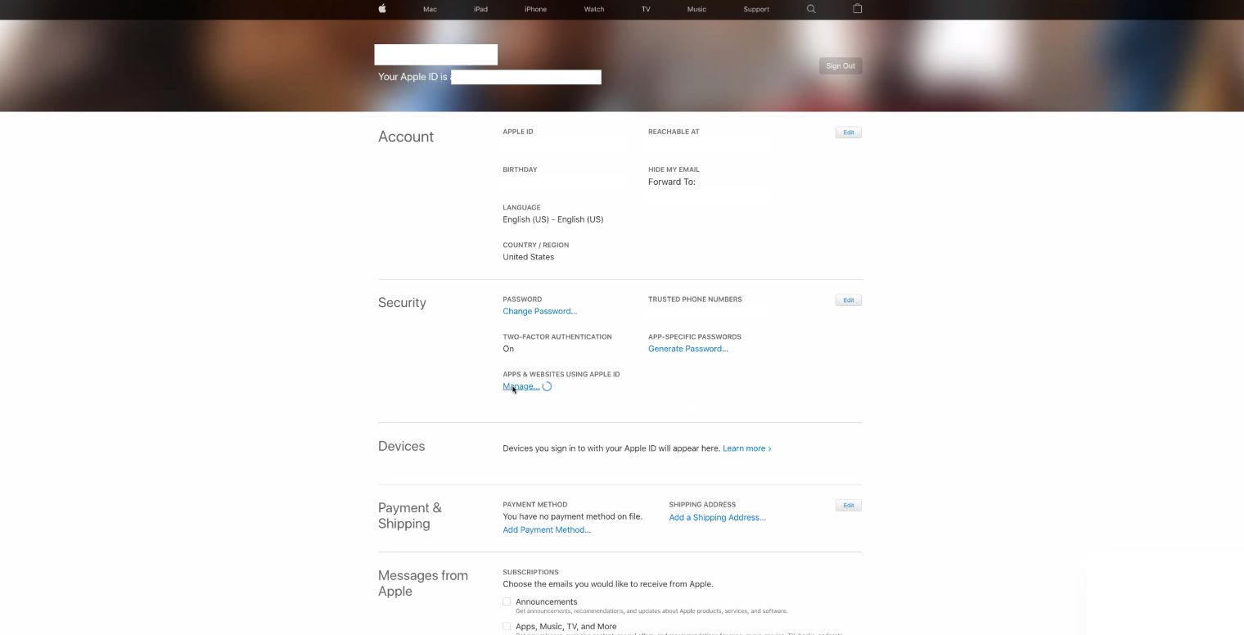Select 'Your Apple ID is' banner text
1244x635 pixels.
coord(413,77)
